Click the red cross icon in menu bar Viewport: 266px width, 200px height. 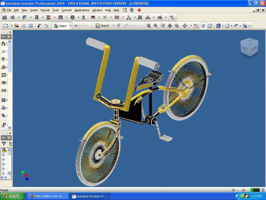pos(139,10)
